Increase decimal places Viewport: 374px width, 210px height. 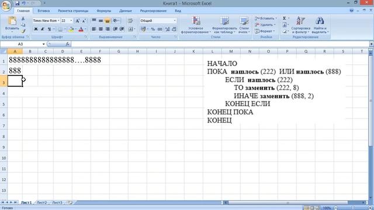[167, 29]
